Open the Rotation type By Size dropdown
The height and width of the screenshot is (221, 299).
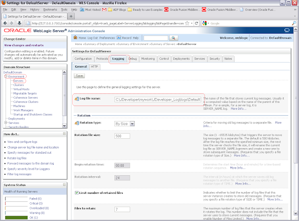coord(125,124)
